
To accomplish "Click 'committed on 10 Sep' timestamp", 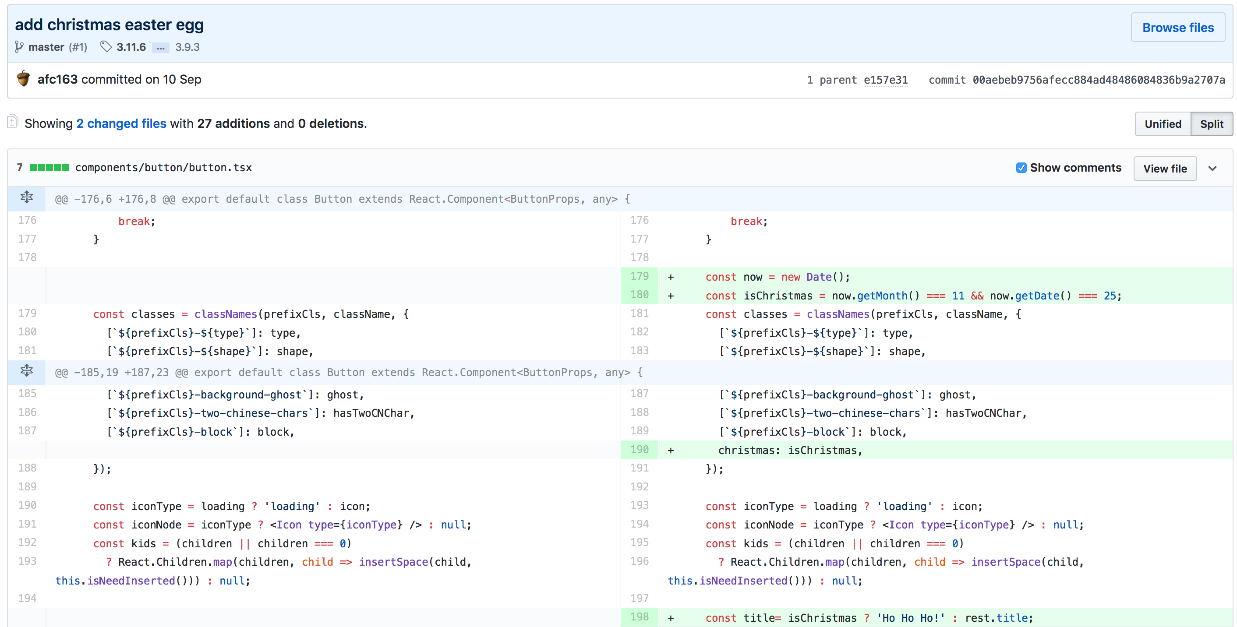I will (x=141, y=79).
